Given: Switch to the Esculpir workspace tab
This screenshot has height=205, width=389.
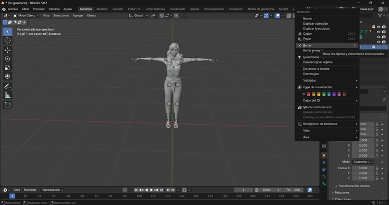Looking at the screenshot, I should [118, 9].
